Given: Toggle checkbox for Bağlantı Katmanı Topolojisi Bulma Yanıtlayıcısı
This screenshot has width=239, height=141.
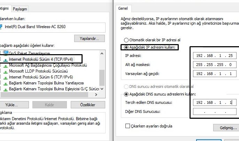Looking at the screenshot, I should [x=0, y=83].
